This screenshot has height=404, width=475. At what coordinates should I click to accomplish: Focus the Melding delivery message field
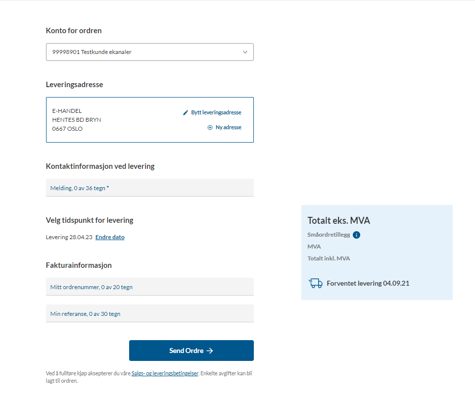point(149,188)
